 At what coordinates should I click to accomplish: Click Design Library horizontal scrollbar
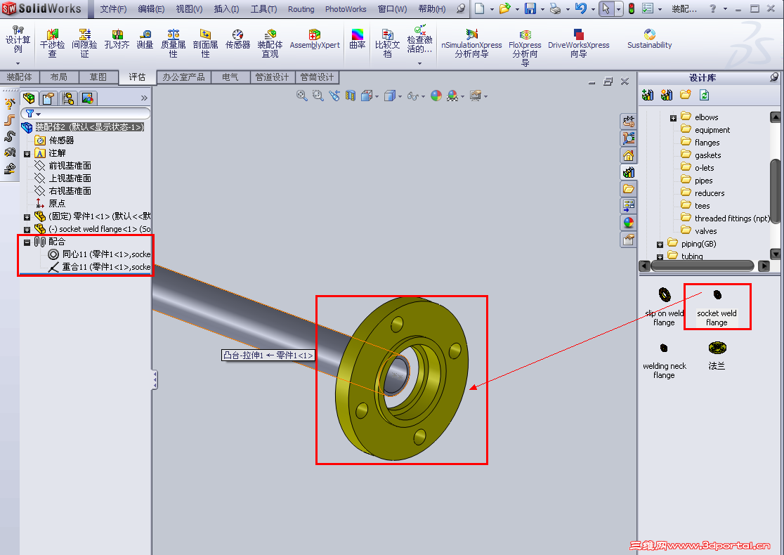click(x=702, y=266)
